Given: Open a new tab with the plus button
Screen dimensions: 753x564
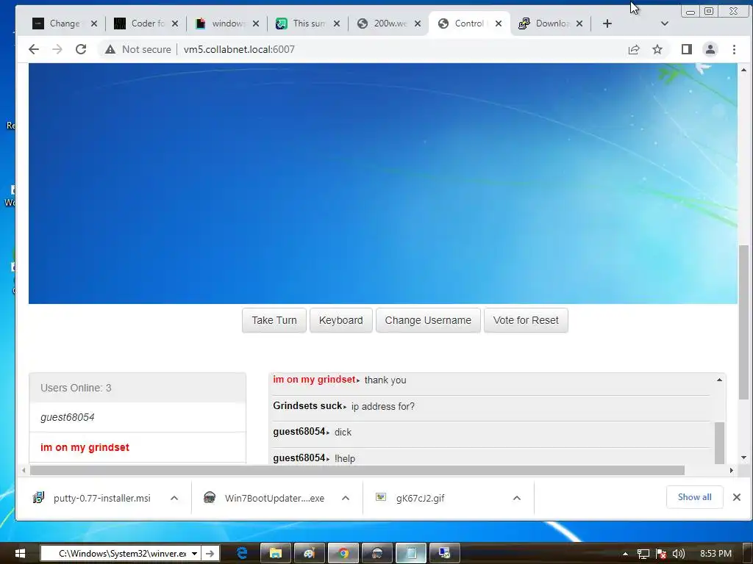Looking at the screenshot, I should pyautogui.click(x=607, y=23).
